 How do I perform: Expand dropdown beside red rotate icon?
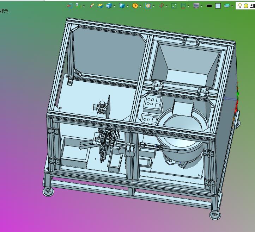point(166,6)
